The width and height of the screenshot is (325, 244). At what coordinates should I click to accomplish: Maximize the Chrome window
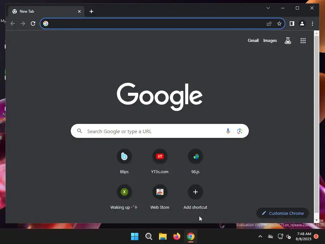click(297, 8)
